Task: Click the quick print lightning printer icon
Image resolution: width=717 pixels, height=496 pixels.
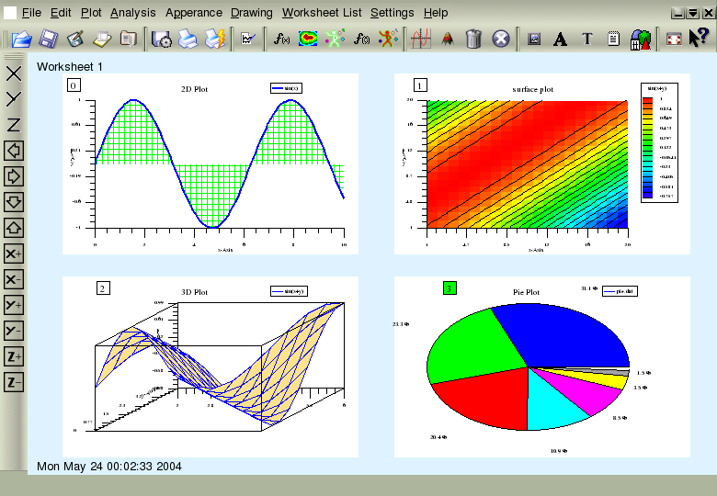Action: click(x=214, y=39)
